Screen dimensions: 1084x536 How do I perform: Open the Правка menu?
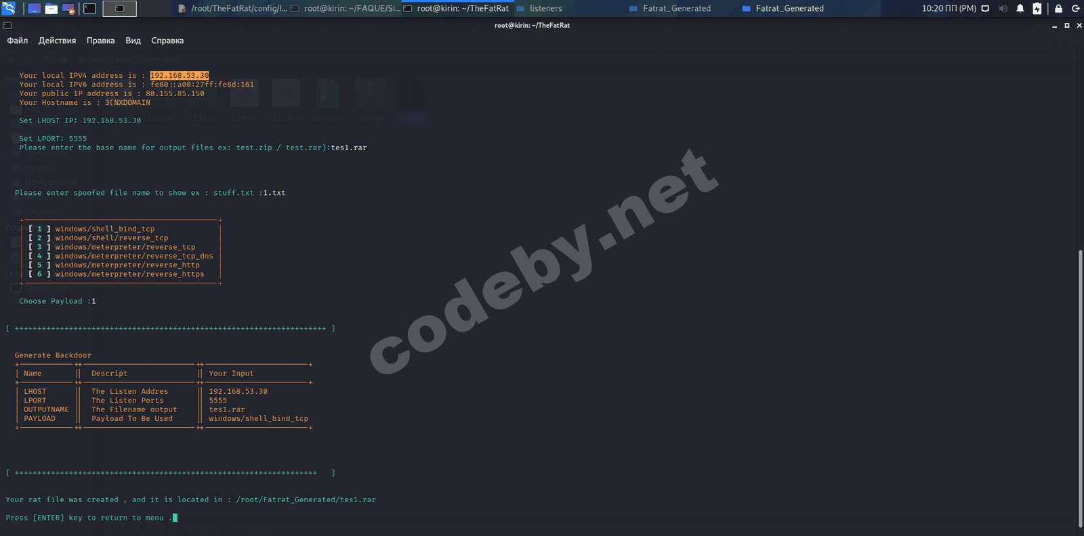pos(100,41)
